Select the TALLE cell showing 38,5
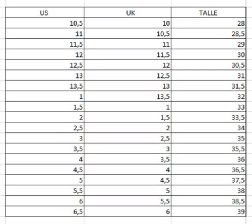This screenshot has width=252, height=224. point(209,201)
